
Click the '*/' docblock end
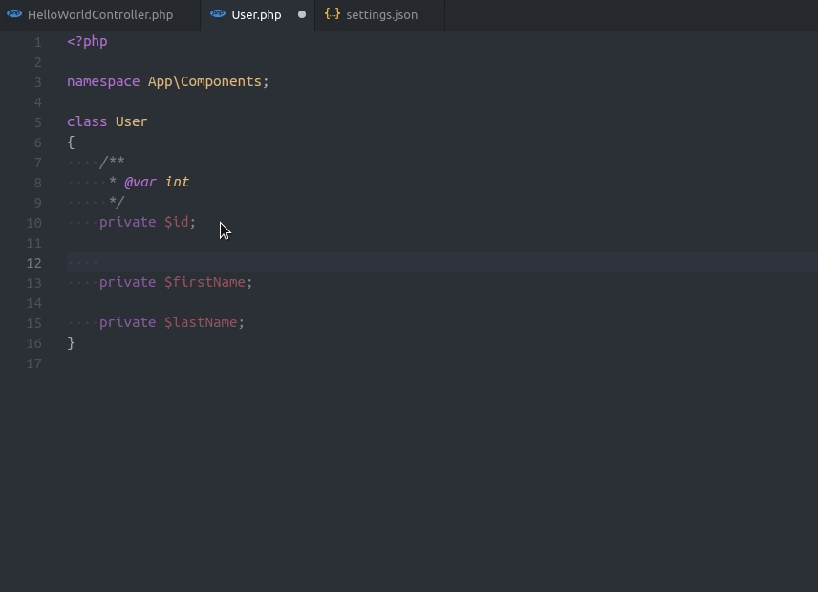click(117, 202)
